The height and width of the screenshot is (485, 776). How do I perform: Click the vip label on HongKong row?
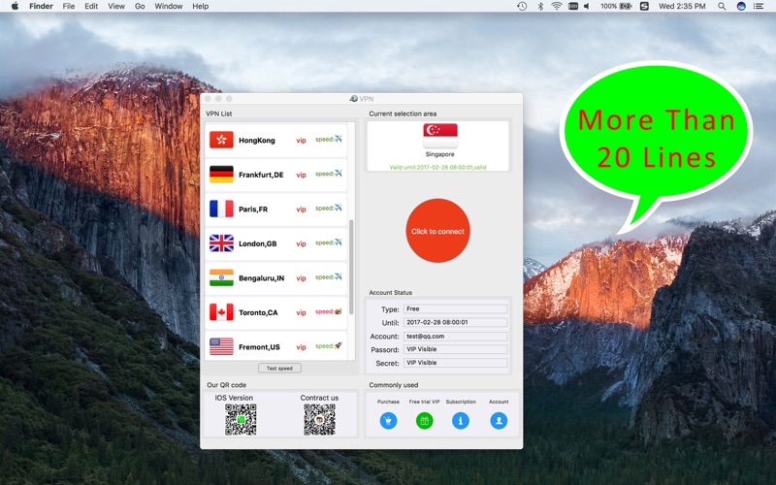click(301, 141)
